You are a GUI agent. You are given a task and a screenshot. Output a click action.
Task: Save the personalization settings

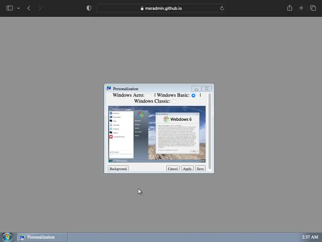click(200, 169)
